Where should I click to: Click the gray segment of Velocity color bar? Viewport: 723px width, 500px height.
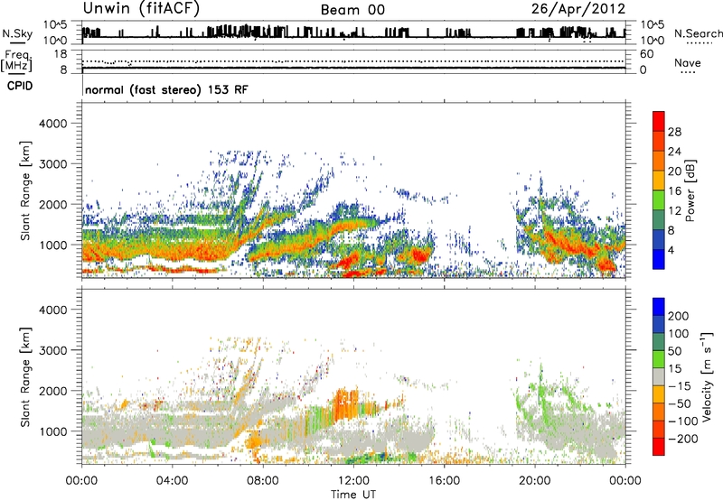click(x=659, y=376)
